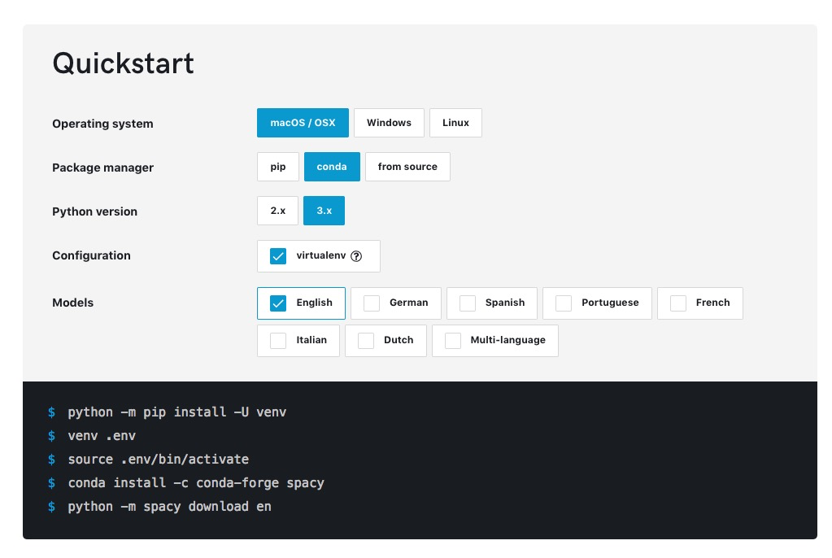The image size is (832, 558).
Task: Enable the Spanish model checkbox
Action: coord(468,303)
